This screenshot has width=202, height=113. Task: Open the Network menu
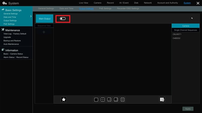(148, 3)
